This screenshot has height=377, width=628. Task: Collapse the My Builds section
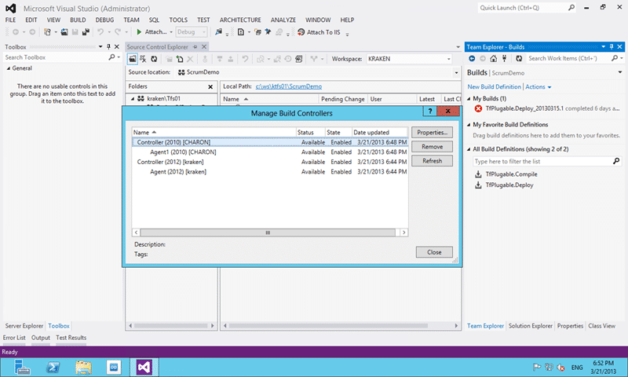click(x=469, y=98)
